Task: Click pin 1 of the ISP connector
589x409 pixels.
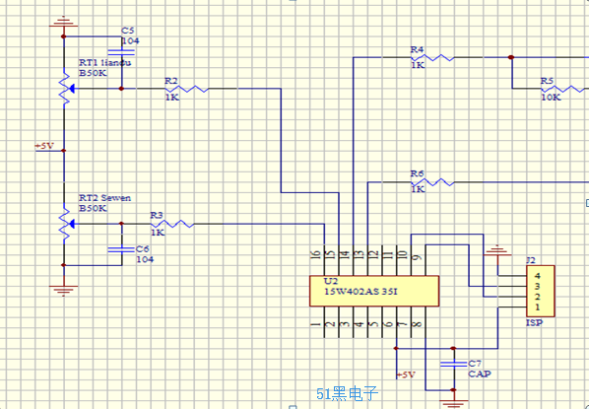Action: 538,307
